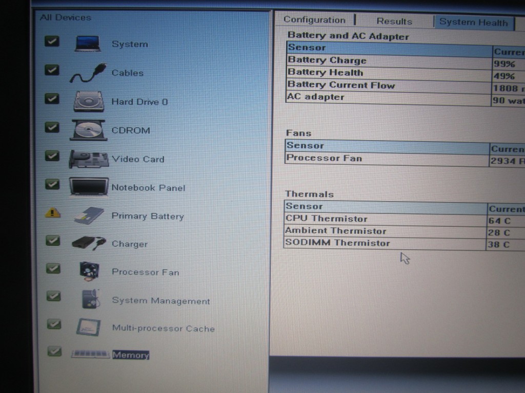
Task: Click the Primary Battery icon
Action: tap(88, 215)
